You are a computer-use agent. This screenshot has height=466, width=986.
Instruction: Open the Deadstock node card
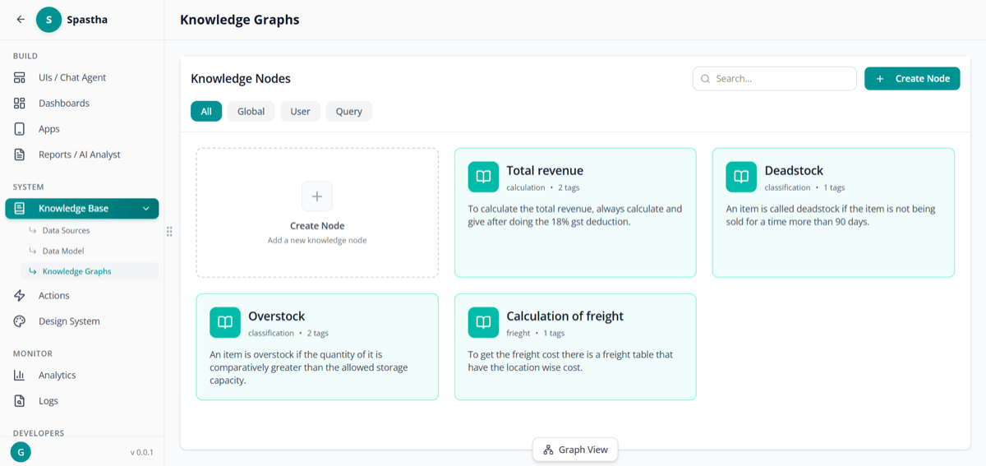click(x=833, y=213)
